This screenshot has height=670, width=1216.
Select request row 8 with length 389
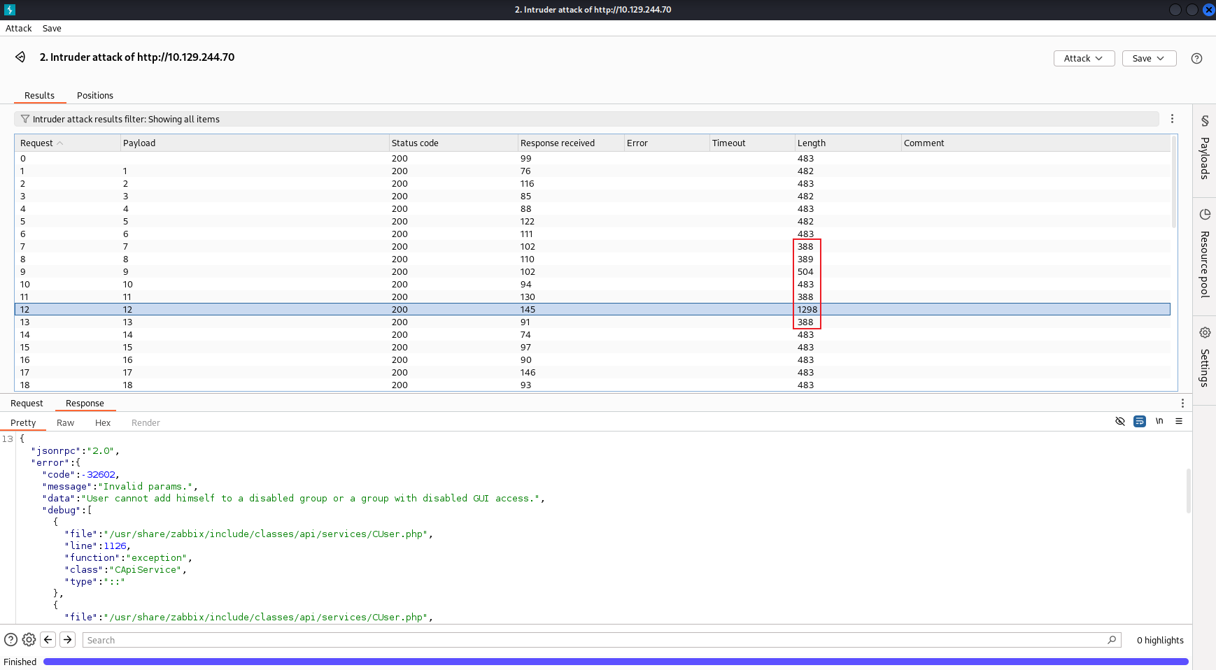[592, 259]
